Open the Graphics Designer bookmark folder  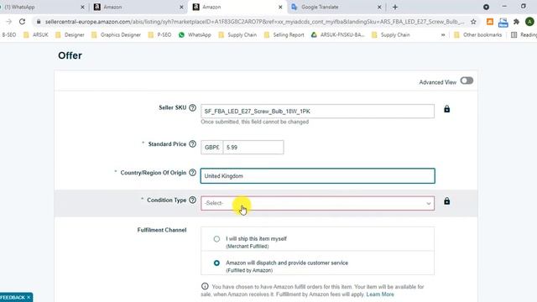point(116,35)
